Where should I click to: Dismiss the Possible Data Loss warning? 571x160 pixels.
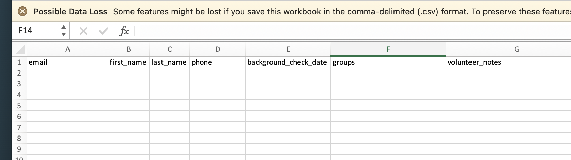pos(22,12)
